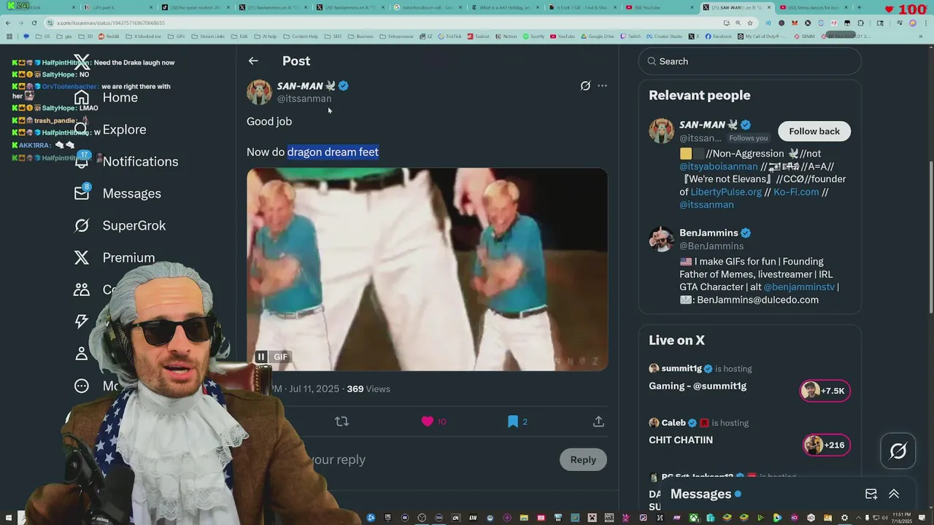Open the Business bookmark folder
This screenshot has width=934, height=525.
(360, 36)
